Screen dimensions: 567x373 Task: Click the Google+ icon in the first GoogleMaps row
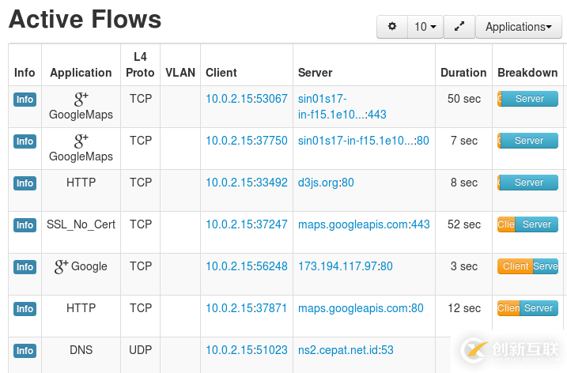[81, 100]
